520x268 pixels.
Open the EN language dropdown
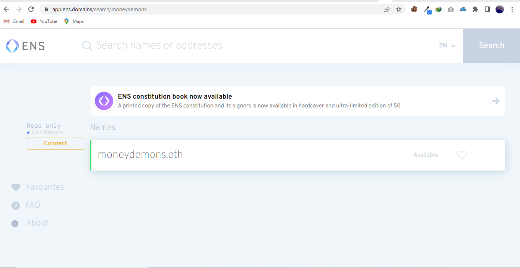click(x=447, y=45)
